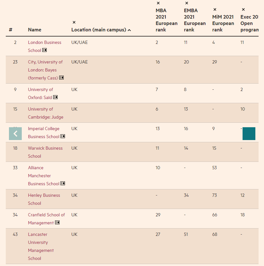
Task: Remove the MBA 2021 European rank column
Action: 158,3
